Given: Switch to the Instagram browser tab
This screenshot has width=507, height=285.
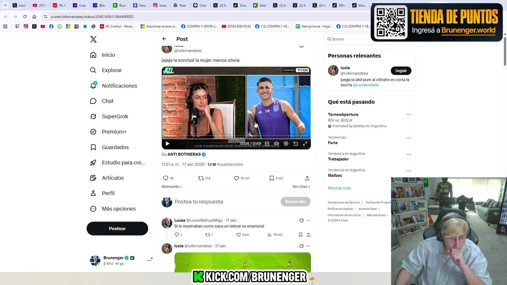Looking at the screenshot, I should coord(160,6).
